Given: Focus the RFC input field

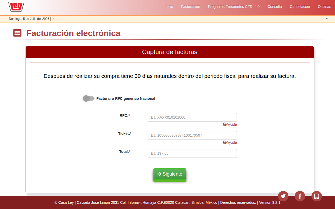Looking at the screenshot, I should [x=192, y=117].
